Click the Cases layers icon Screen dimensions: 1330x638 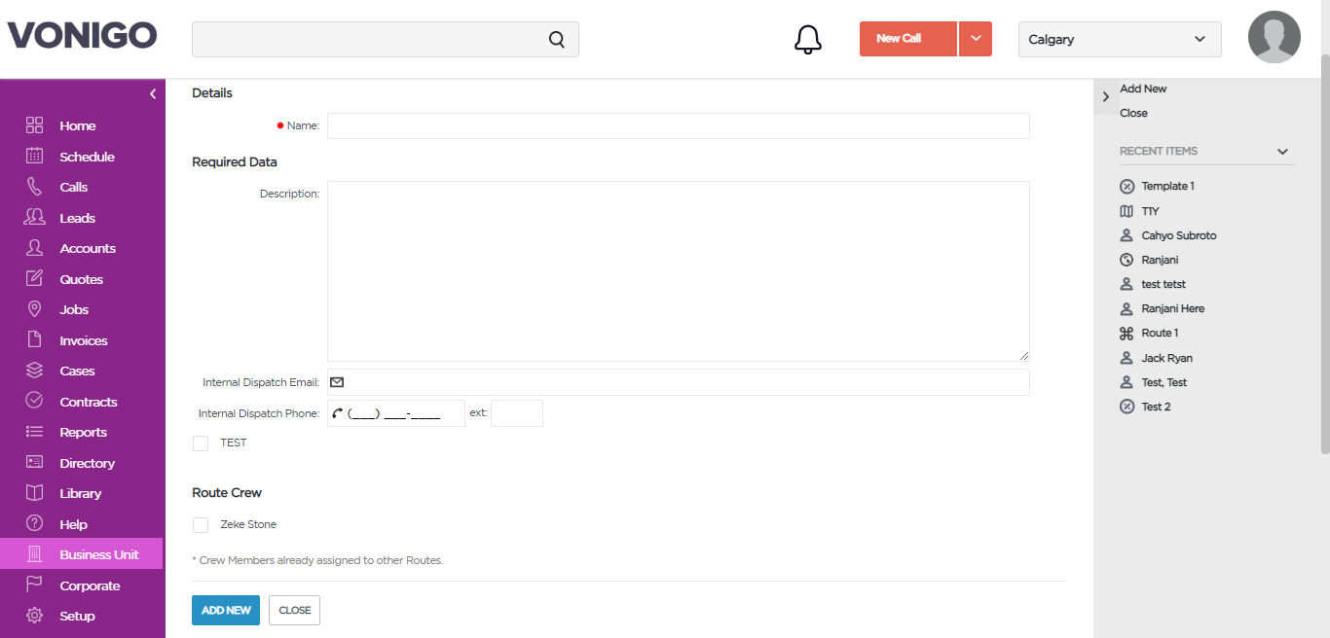coord(34,371)
